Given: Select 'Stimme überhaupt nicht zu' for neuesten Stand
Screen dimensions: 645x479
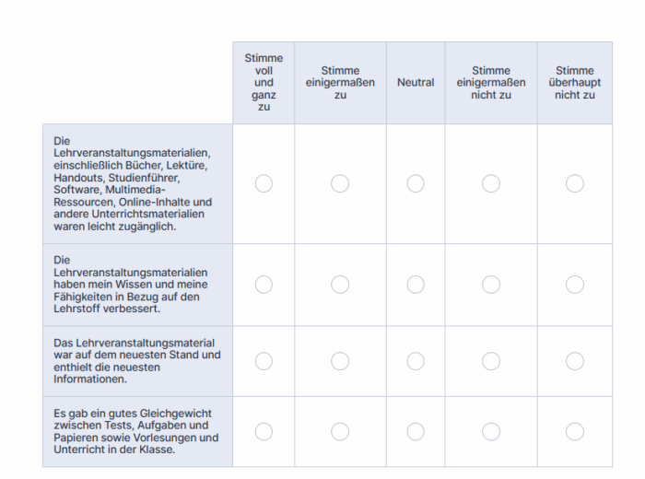Looking at the screenshot, I should pyautogui.click(x=575, y=361).
